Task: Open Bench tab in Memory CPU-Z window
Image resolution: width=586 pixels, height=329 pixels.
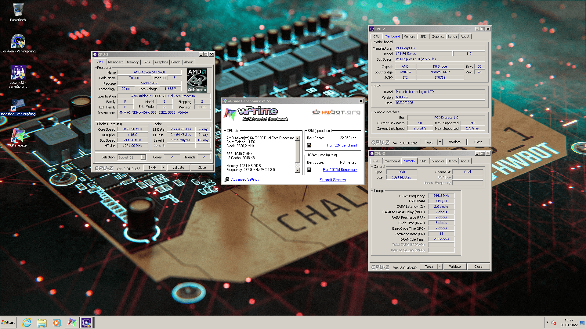Action: tap(452, 161)
